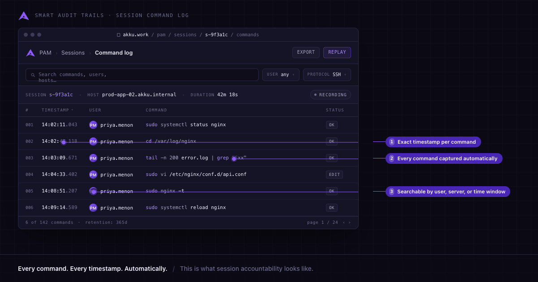Screen dimensions: 538x282
Task: Click retention: 365d footer text
Action: point(106,222)
